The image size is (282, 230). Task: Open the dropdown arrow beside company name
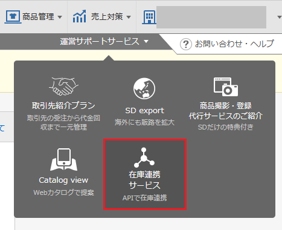tap(279, 17)
